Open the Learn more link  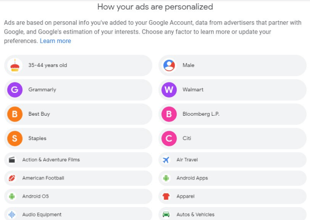coord(55,41)
